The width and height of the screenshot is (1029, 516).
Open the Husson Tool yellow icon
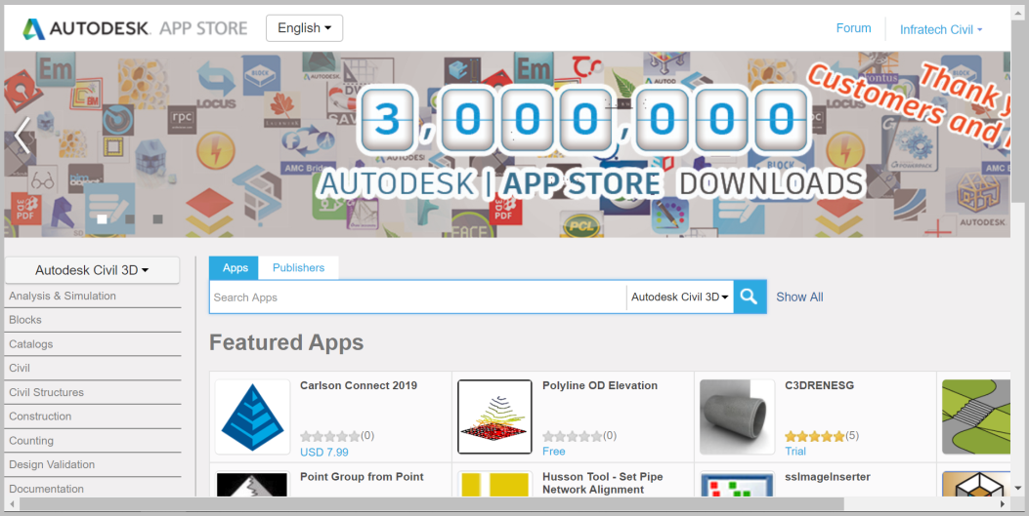click(494, 484)
